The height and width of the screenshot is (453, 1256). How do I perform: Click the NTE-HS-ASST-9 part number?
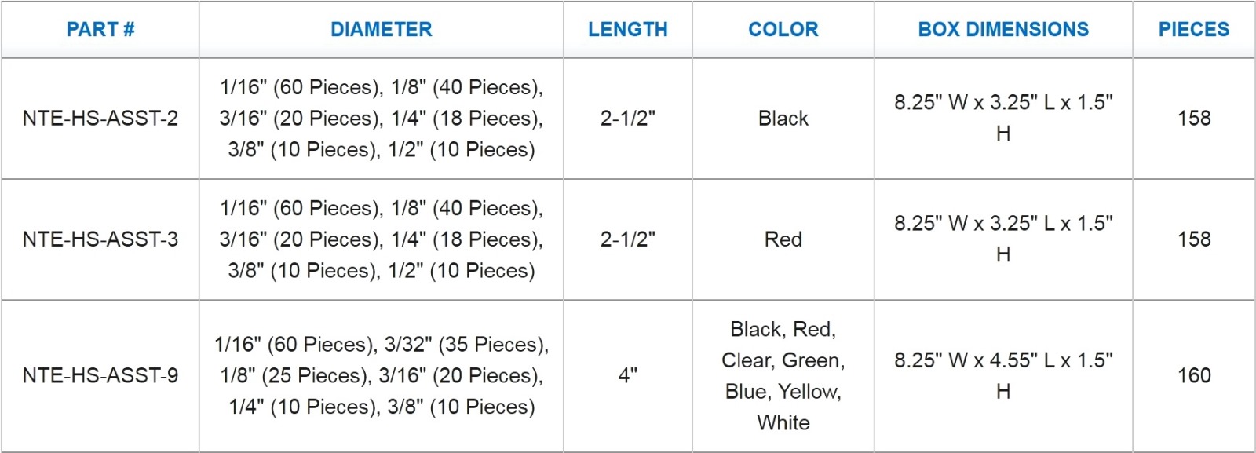click(100, 376)
